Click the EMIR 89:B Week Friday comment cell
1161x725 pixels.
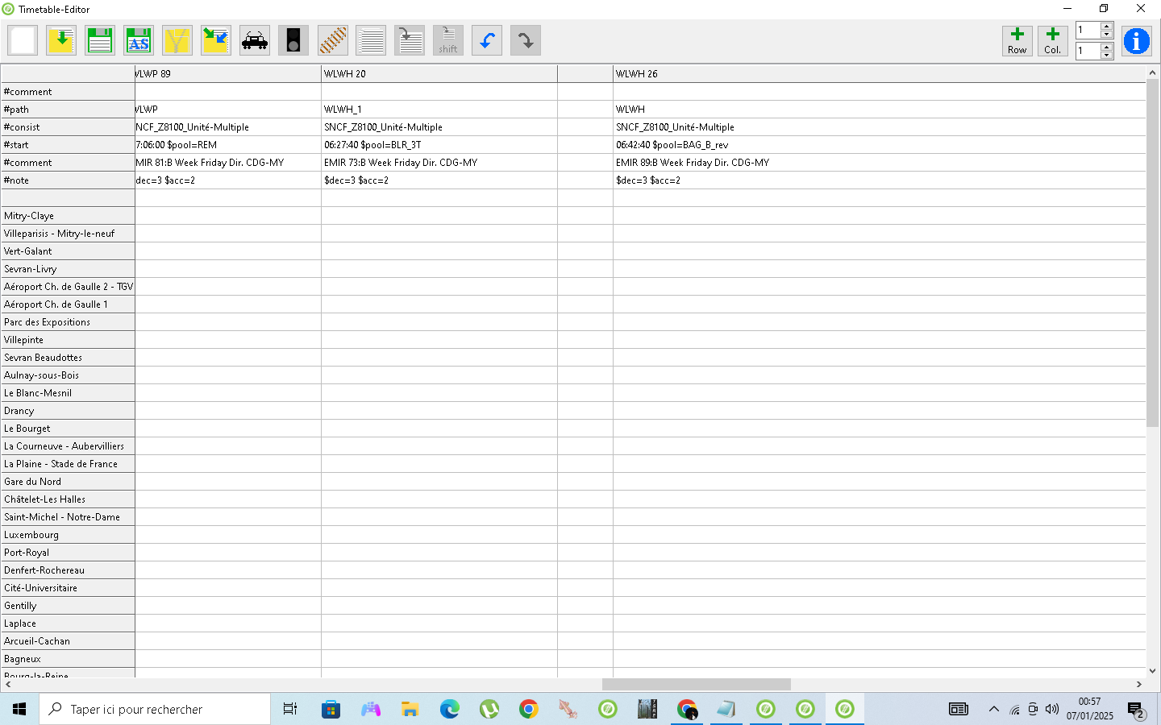(x=879, y=162)
